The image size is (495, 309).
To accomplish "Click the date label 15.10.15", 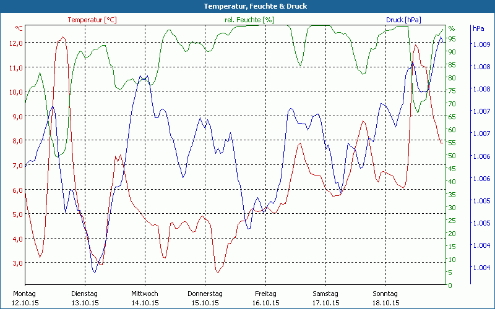I will click(x=205, y=303).
